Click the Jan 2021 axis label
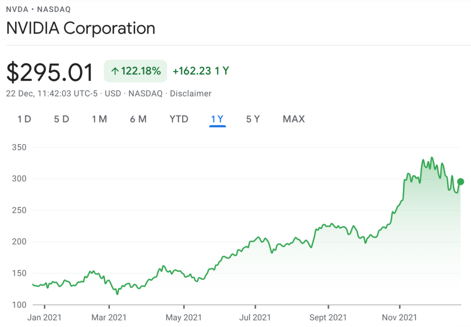 coord(44,317)
